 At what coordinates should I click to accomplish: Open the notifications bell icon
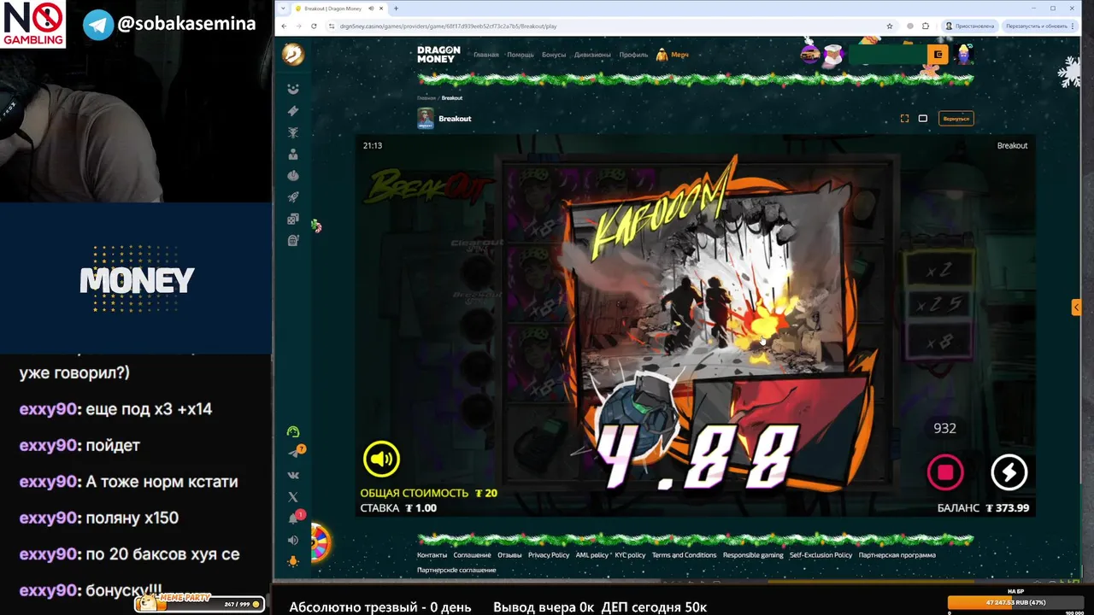[293, 518]
